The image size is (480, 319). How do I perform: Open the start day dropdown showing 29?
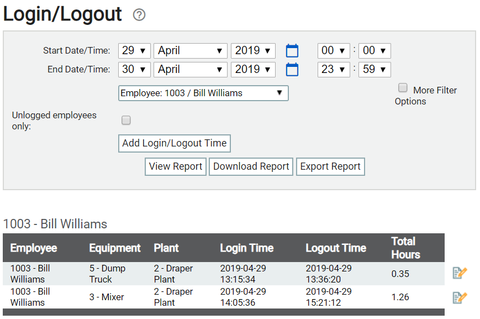pyautogui.click(x=134, y=51)
